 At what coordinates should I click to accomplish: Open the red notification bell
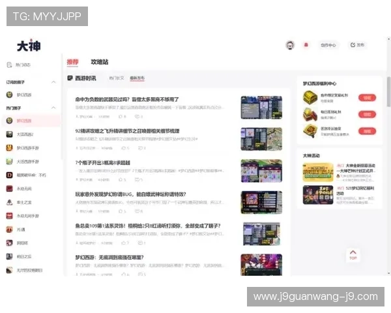pos(306,45)
